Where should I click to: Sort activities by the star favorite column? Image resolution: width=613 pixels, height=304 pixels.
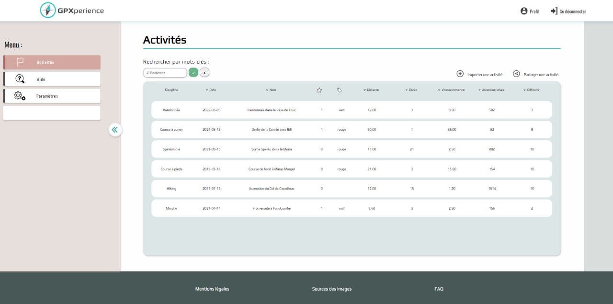pyautogui.click(x=319, y=90)
